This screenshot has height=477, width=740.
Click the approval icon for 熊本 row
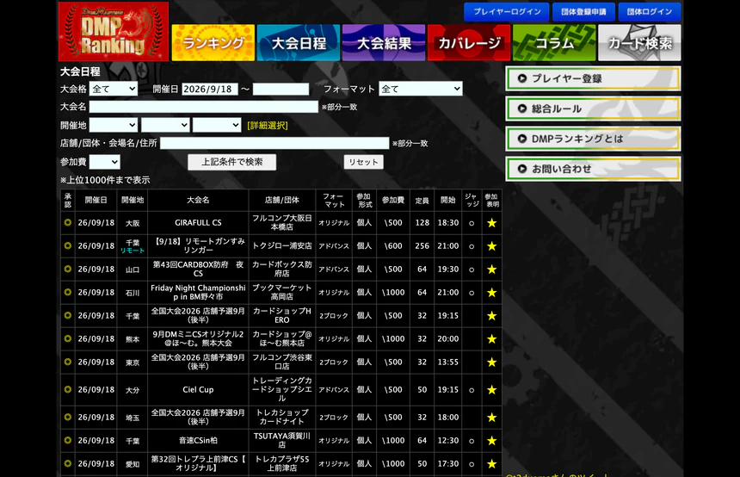tap(68, 338)
